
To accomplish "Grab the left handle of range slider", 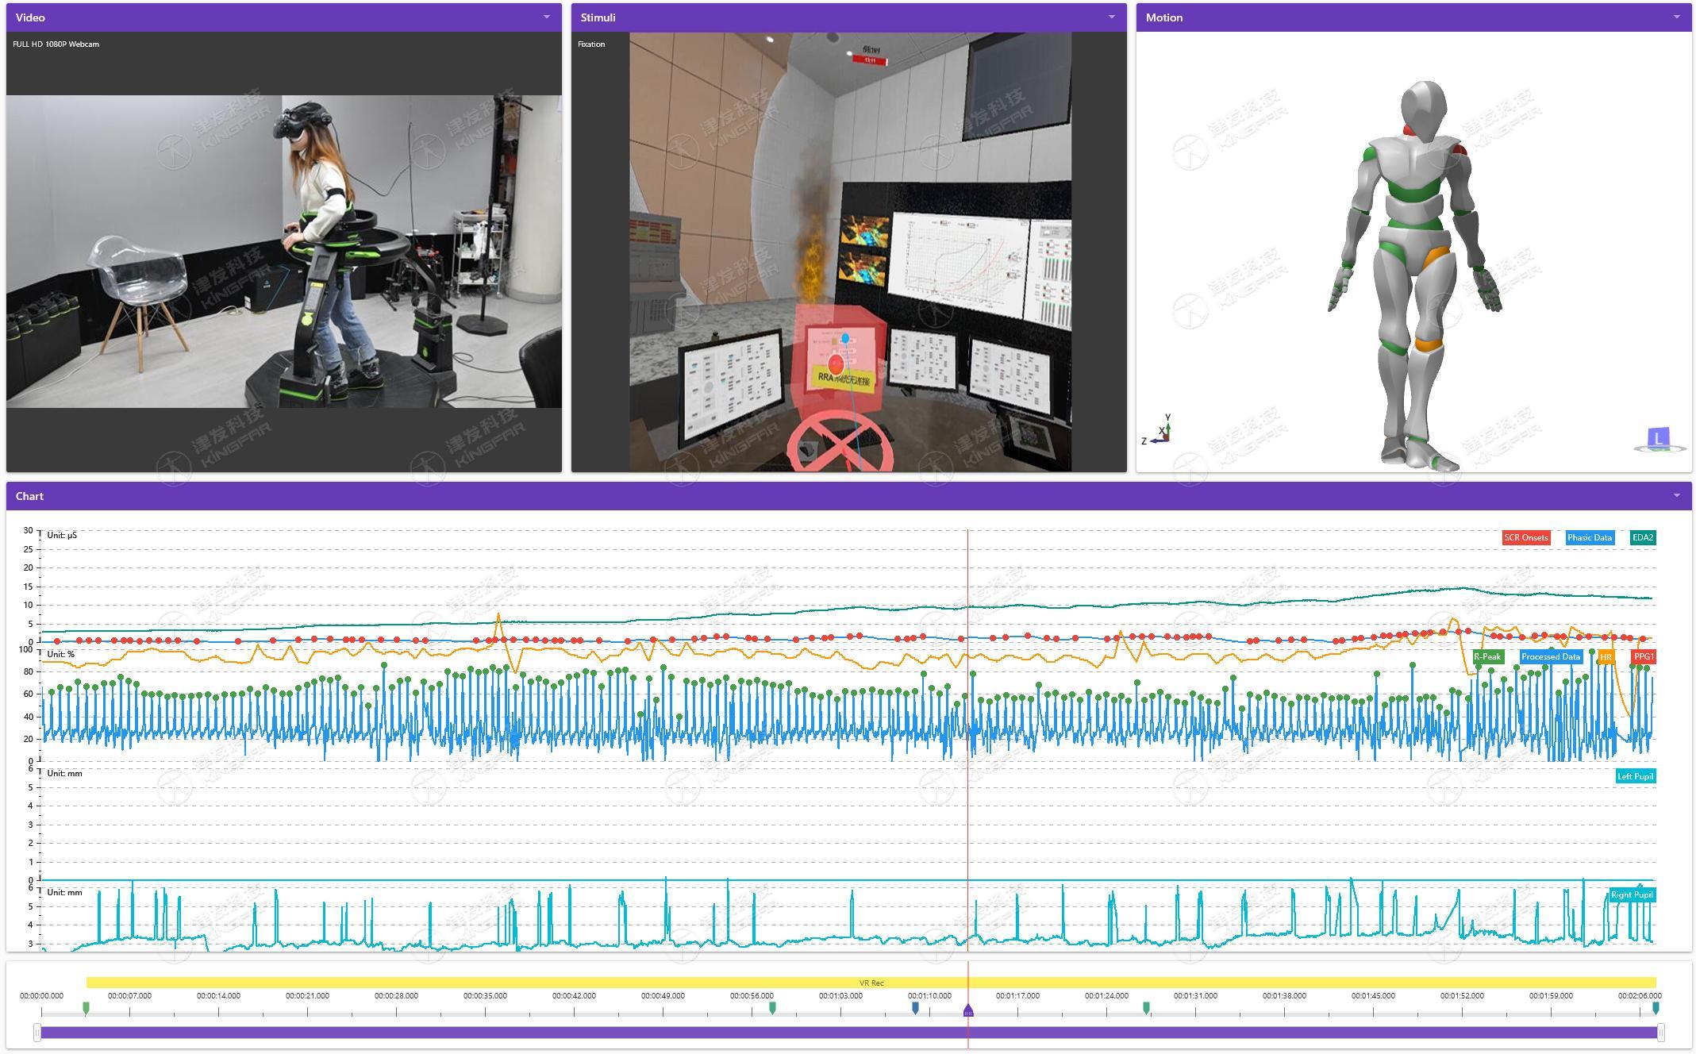I will [37, 1032].
